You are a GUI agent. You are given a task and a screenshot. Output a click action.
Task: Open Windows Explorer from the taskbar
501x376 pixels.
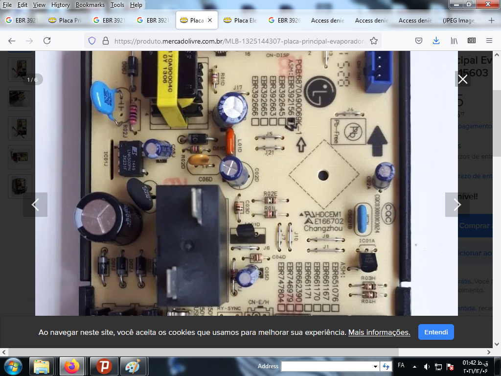tap(42, 366)
